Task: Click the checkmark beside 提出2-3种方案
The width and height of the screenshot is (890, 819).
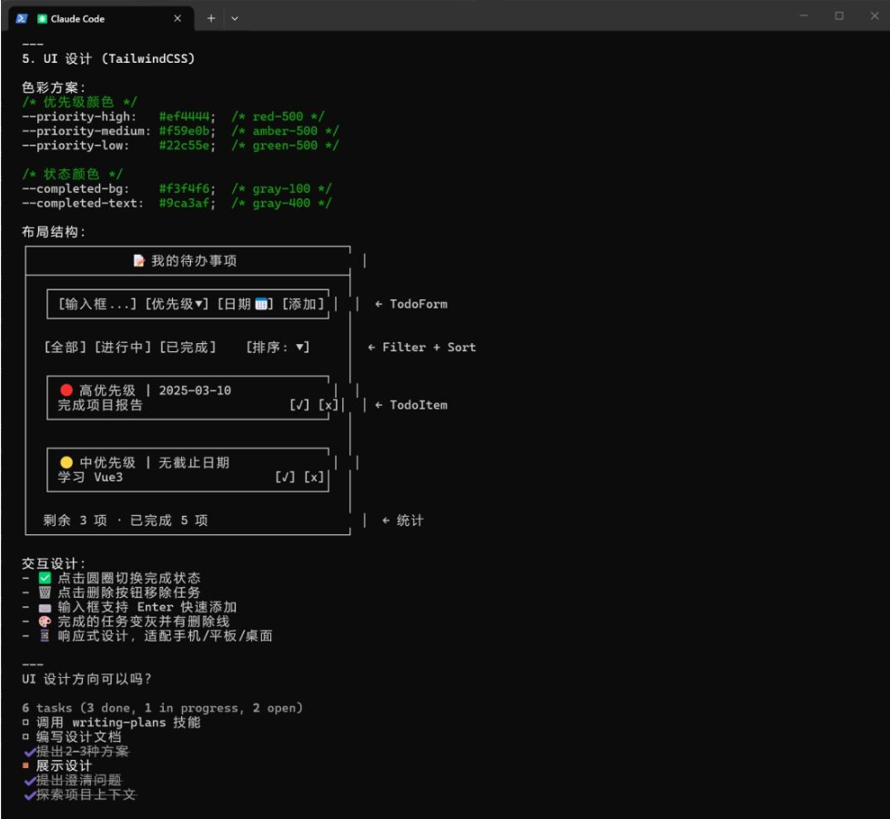Action: click(x=29, y=752)
